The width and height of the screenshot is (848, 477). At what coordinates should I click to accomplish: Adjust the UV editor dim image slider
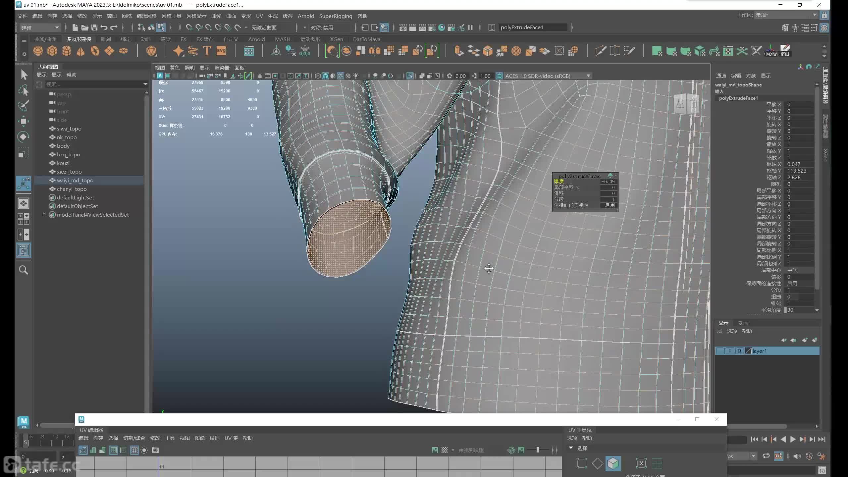coord(538,450)
